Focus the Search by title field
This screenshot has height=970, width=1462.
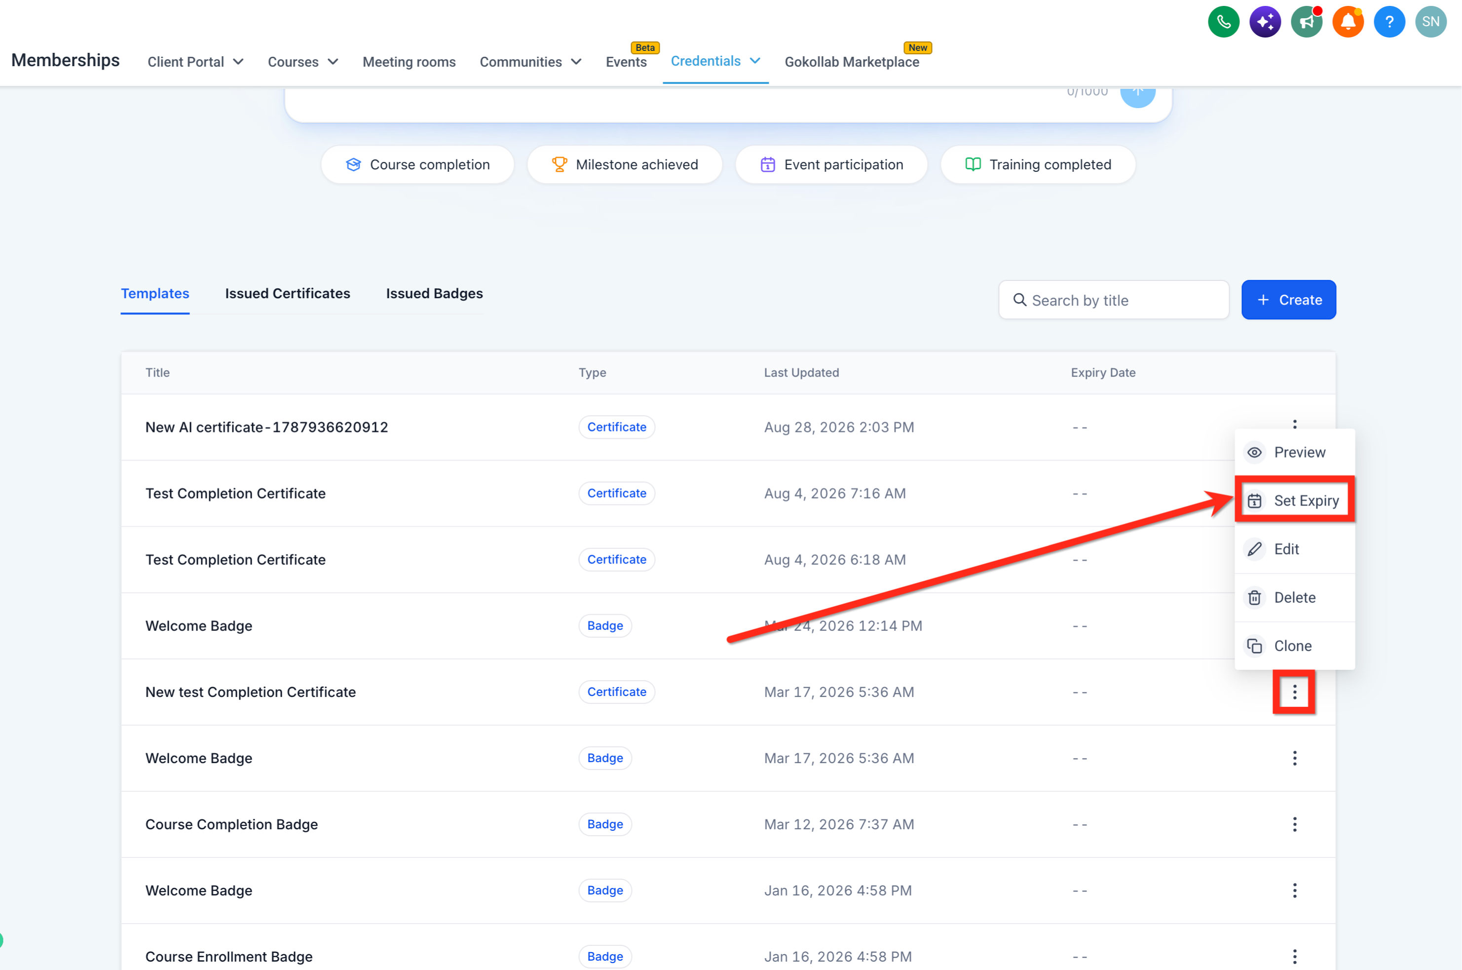click(1113, 300)
